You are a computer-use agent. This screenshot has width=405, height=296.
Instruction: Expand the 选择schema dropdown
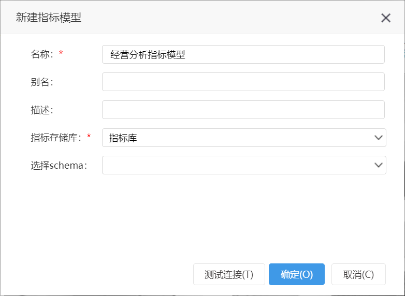[244, 165]
